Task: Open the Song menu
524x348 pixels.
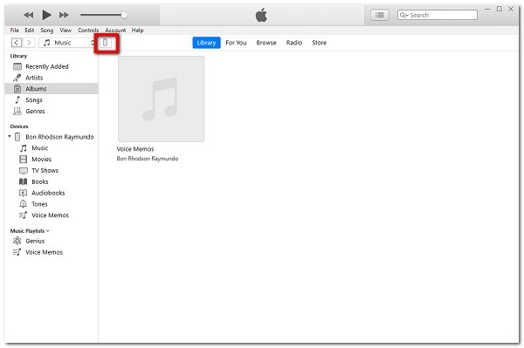Action: pos(47,31)
